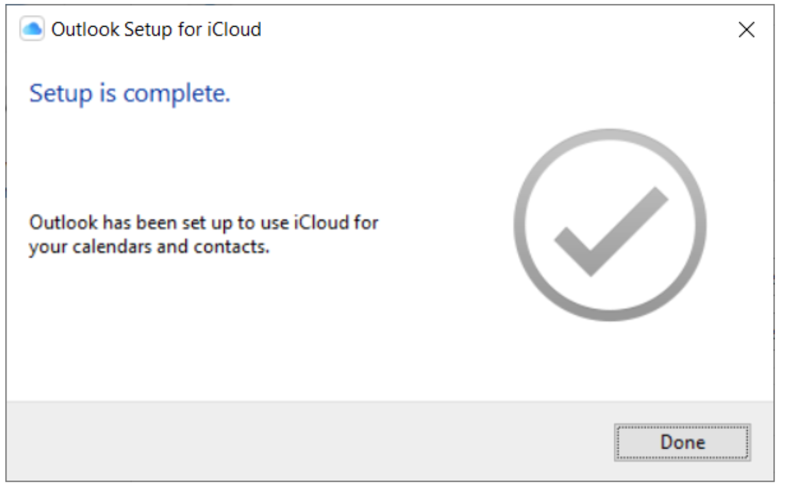
Task: Click the "Outlook has been set up" text line
Action: click(x=204, y=223)
